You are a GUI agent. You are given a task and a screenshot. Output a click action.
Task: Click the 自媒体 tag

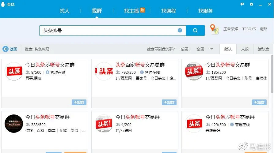(x=261, y=78)
